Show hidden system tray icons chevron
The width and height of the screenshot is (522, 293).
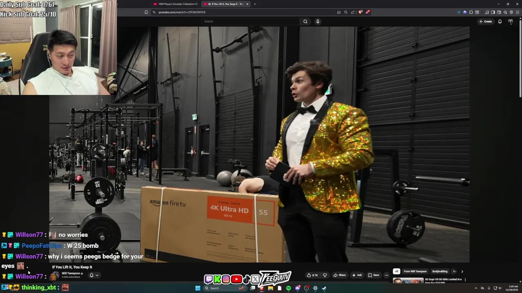tap(476, 288)
